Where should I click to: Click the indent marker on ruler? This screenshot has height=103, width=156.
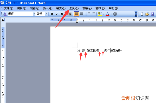click(77, 20)
